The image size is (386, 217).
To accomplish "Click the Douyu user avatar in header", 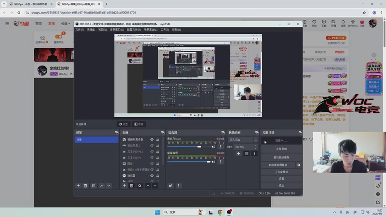I will click(x=372, y=23).
